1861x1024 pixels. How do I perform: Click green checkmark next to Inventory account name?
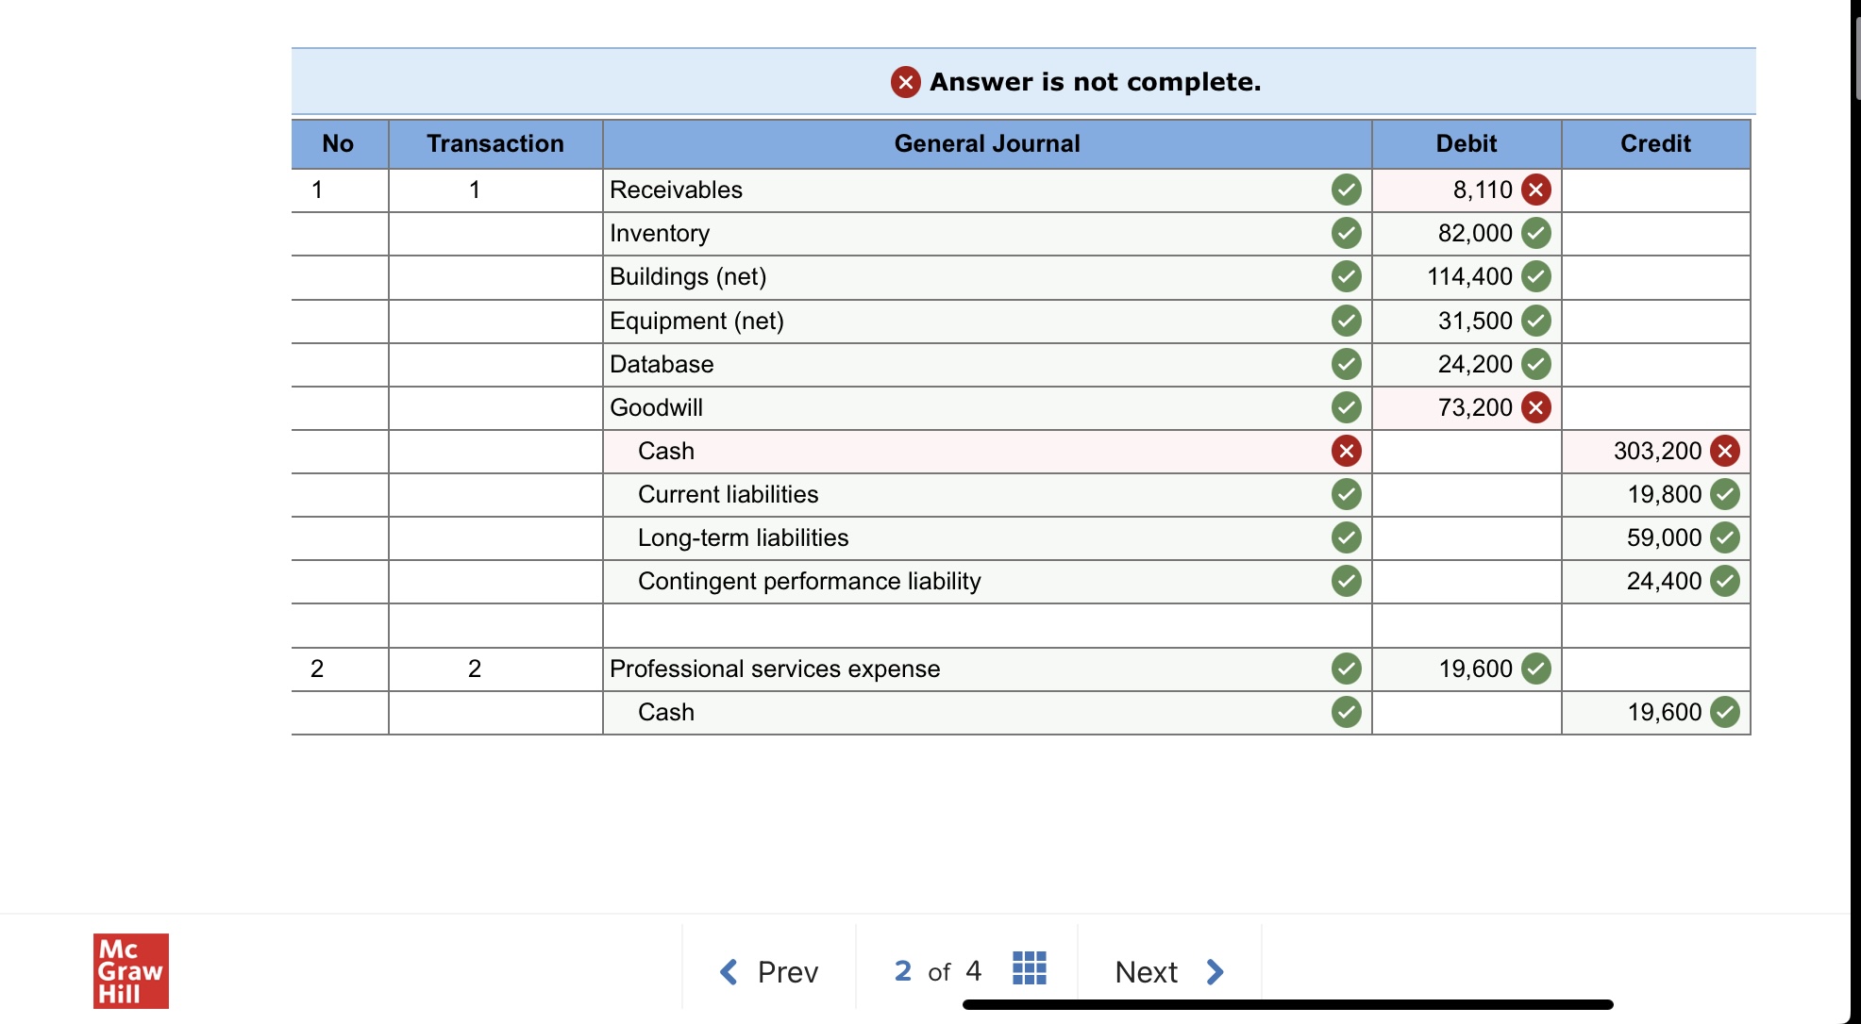click(x=1346, y=234)
